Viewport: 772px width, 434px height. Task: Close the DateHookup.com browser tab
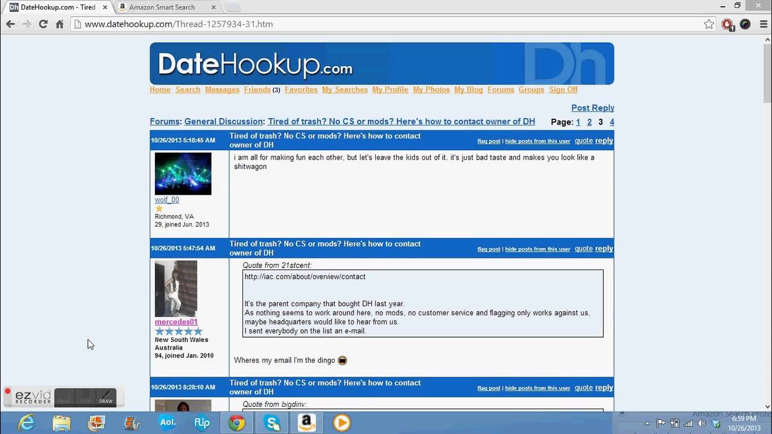point(105,7)
